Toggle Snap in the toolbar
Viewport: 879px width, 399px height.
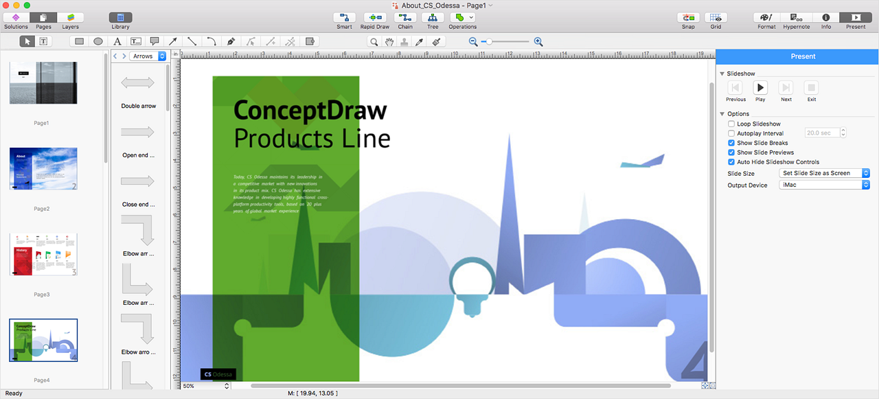tap(688, 17)
